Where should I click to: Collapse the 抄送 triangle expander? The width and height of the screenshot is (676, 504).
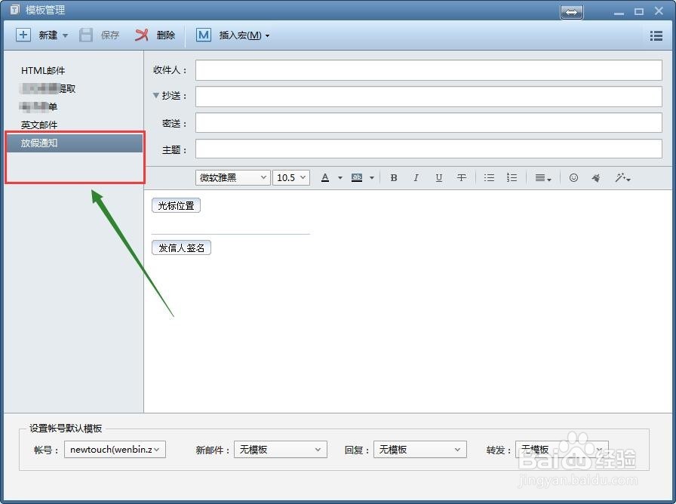(x=156, y=95)
